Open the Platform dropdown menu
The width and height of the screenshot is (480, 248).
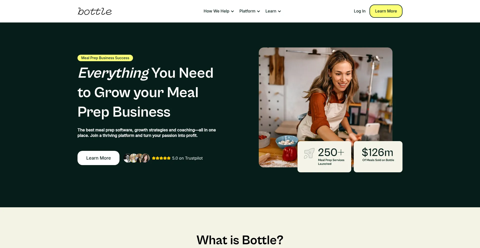tap(249, 11)
